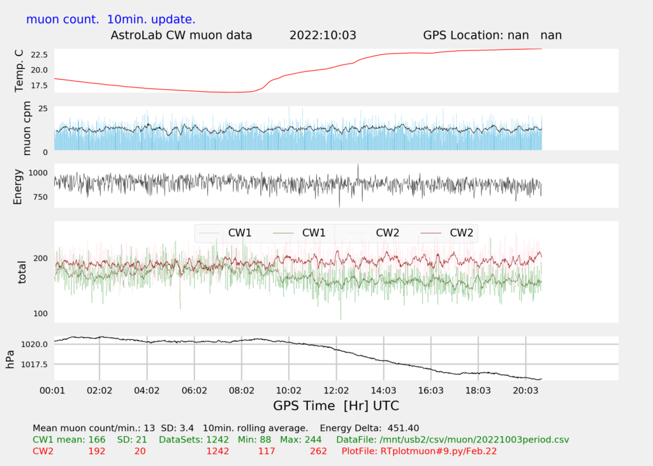Click the "GPS Time [Hr] UTC" axis title
653x466 pixels.
pos(336,405)
